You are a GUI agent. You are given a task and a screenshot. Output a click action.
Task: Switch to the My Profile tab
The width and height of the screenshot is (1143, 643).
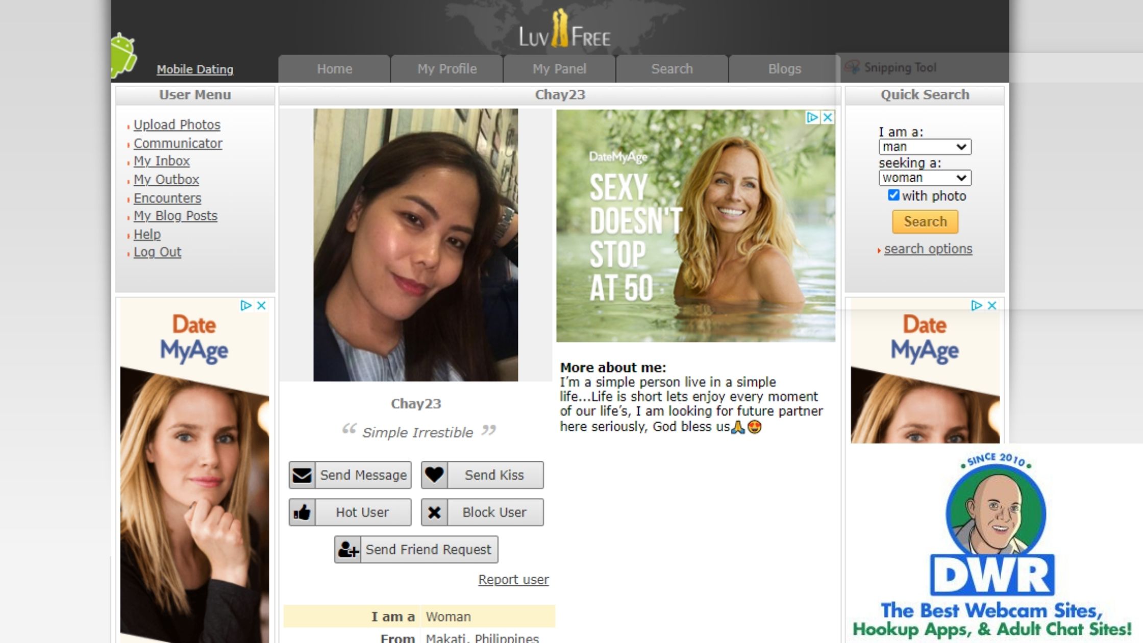pyautogui.click(x=446, y=69)
